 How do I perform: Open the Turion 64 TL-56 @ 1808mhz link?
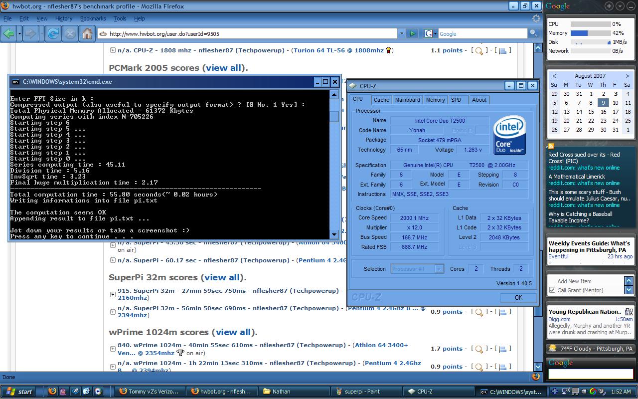tap(339, 50)
